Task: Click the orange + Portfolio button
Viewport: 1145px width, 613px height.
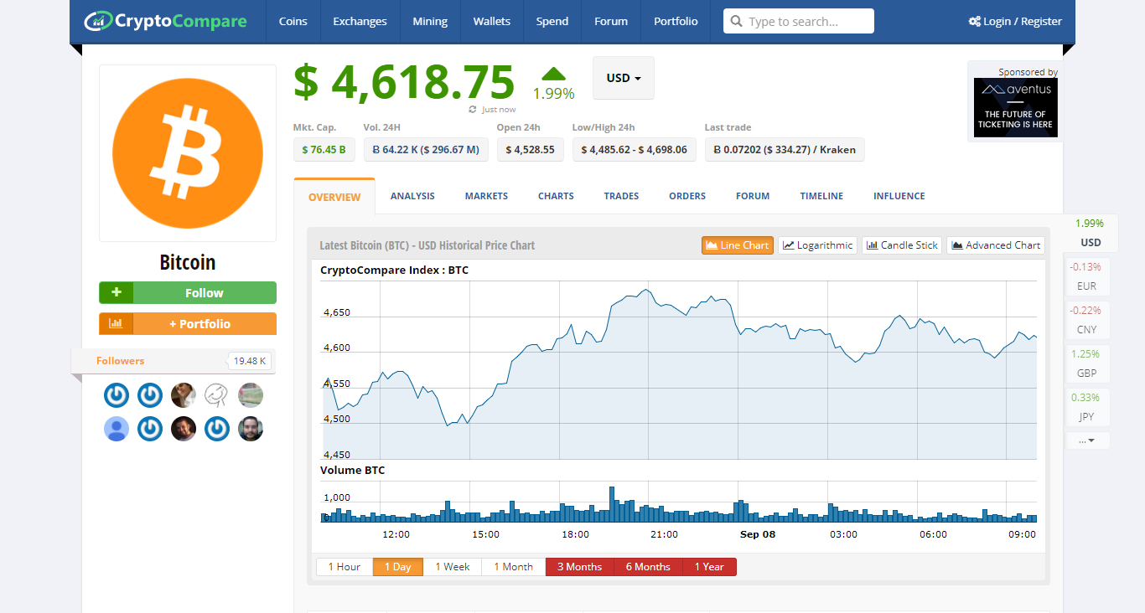Action: coord(188,323)
